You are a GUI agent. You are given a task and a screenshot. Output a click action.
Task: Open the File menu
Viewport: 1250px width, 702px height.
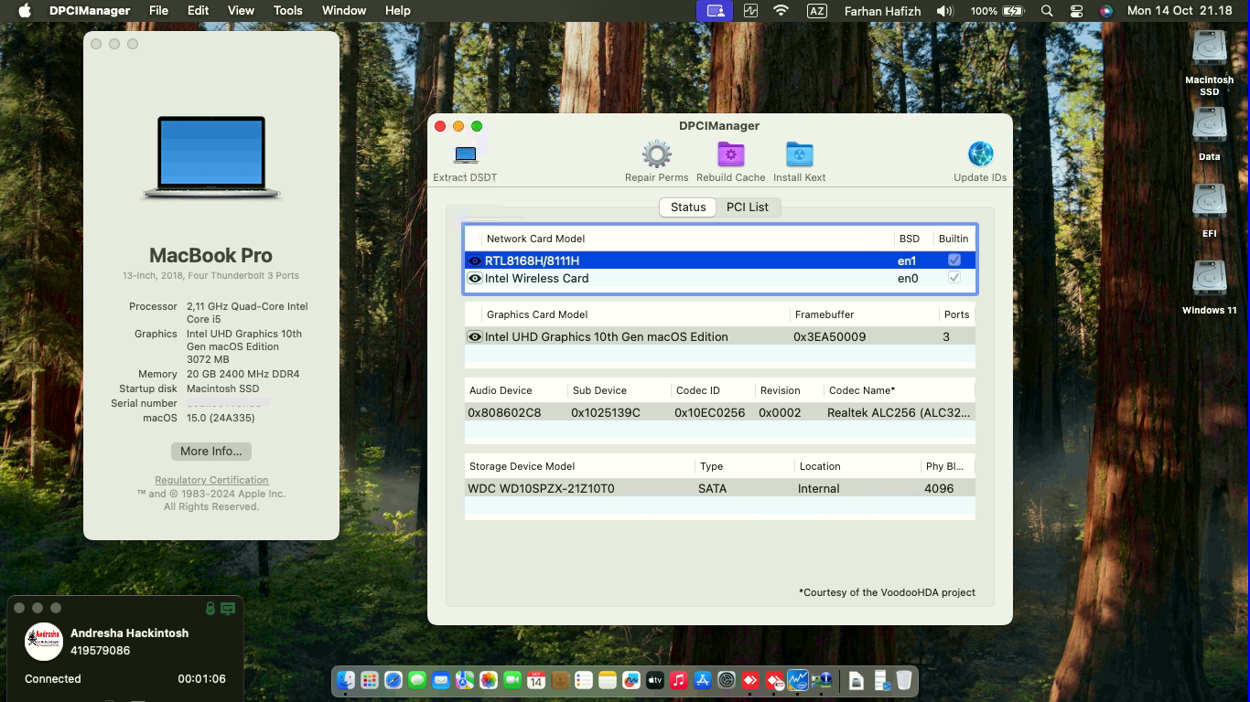(158, 10)
